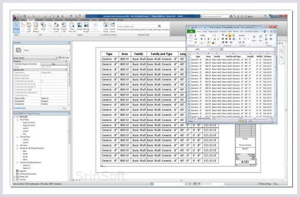Select Section 2 in Project Browser
The height and width of the screenshot is (197, 300).
tap(27, 168)
